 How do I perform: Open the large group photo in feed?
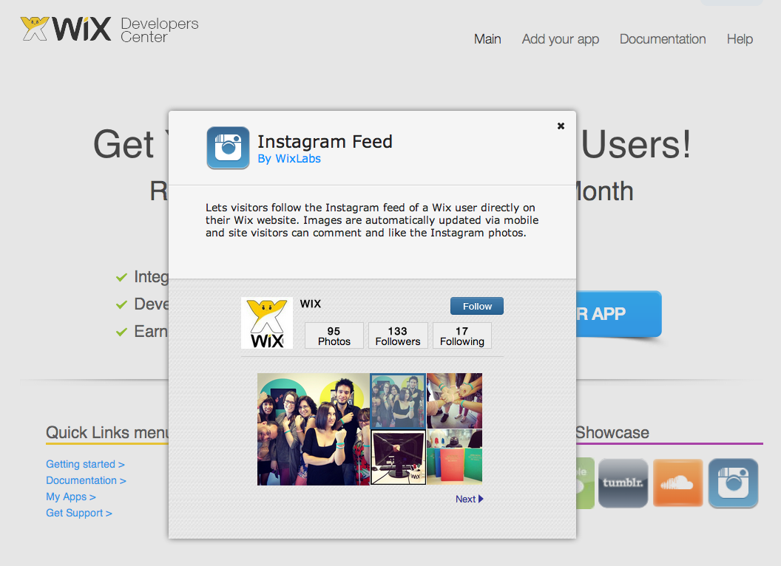coord(314,429)
